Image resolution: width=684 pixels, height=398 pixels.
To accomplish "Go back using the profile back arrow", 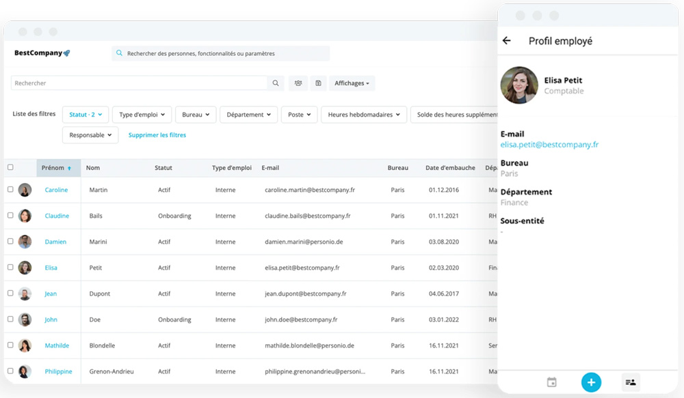I will [507, 41].
